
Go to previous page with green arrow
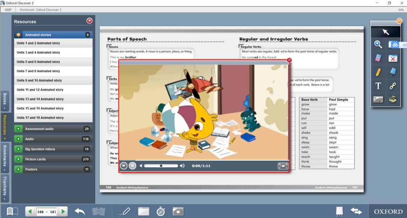30,212
